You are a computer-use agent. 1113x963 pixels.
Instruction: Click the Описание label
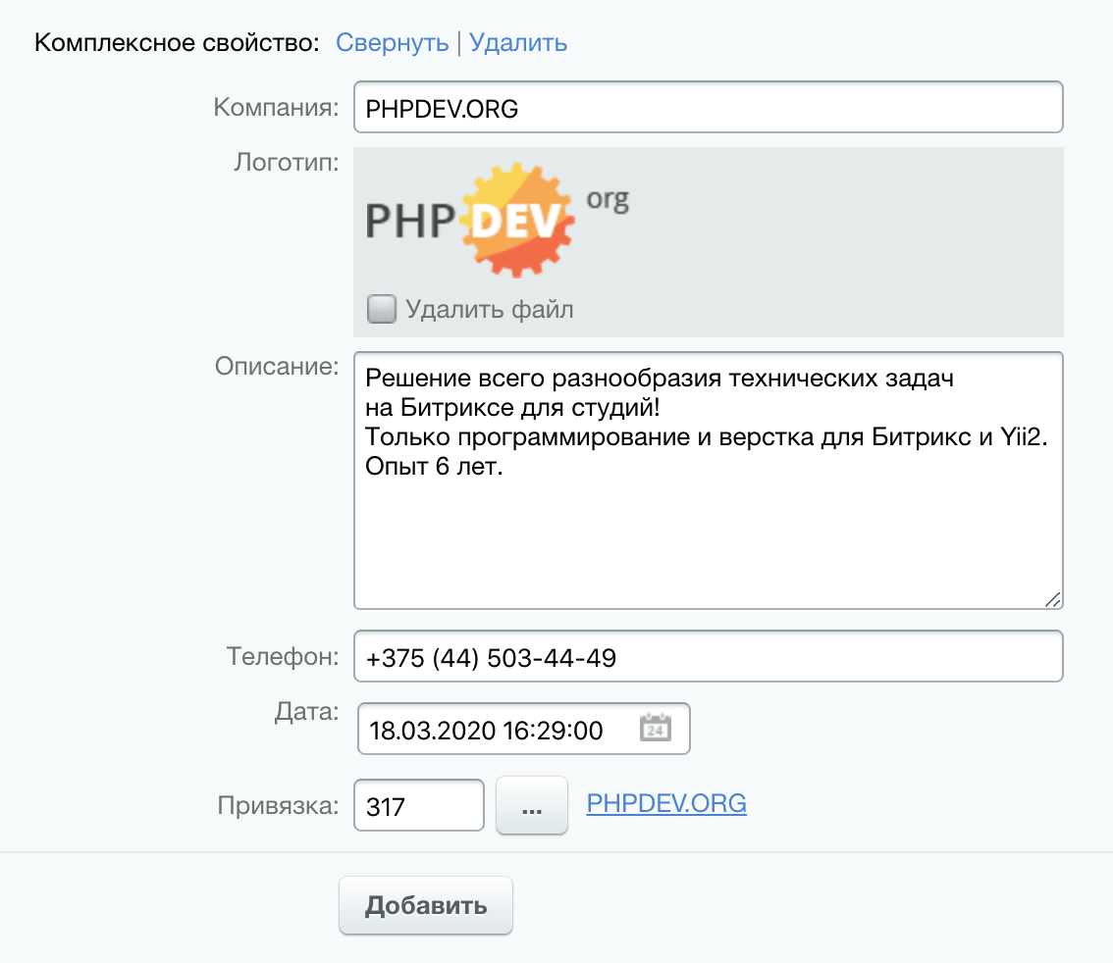click(x=277, y=366)
